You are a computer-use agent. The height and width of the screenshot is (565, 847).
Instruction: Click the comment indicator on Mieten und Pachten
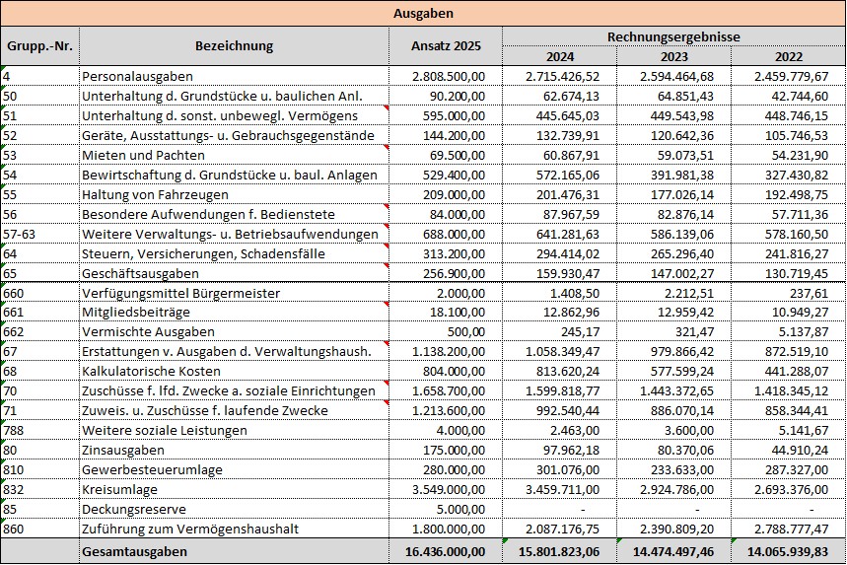(x=387, y=147)
